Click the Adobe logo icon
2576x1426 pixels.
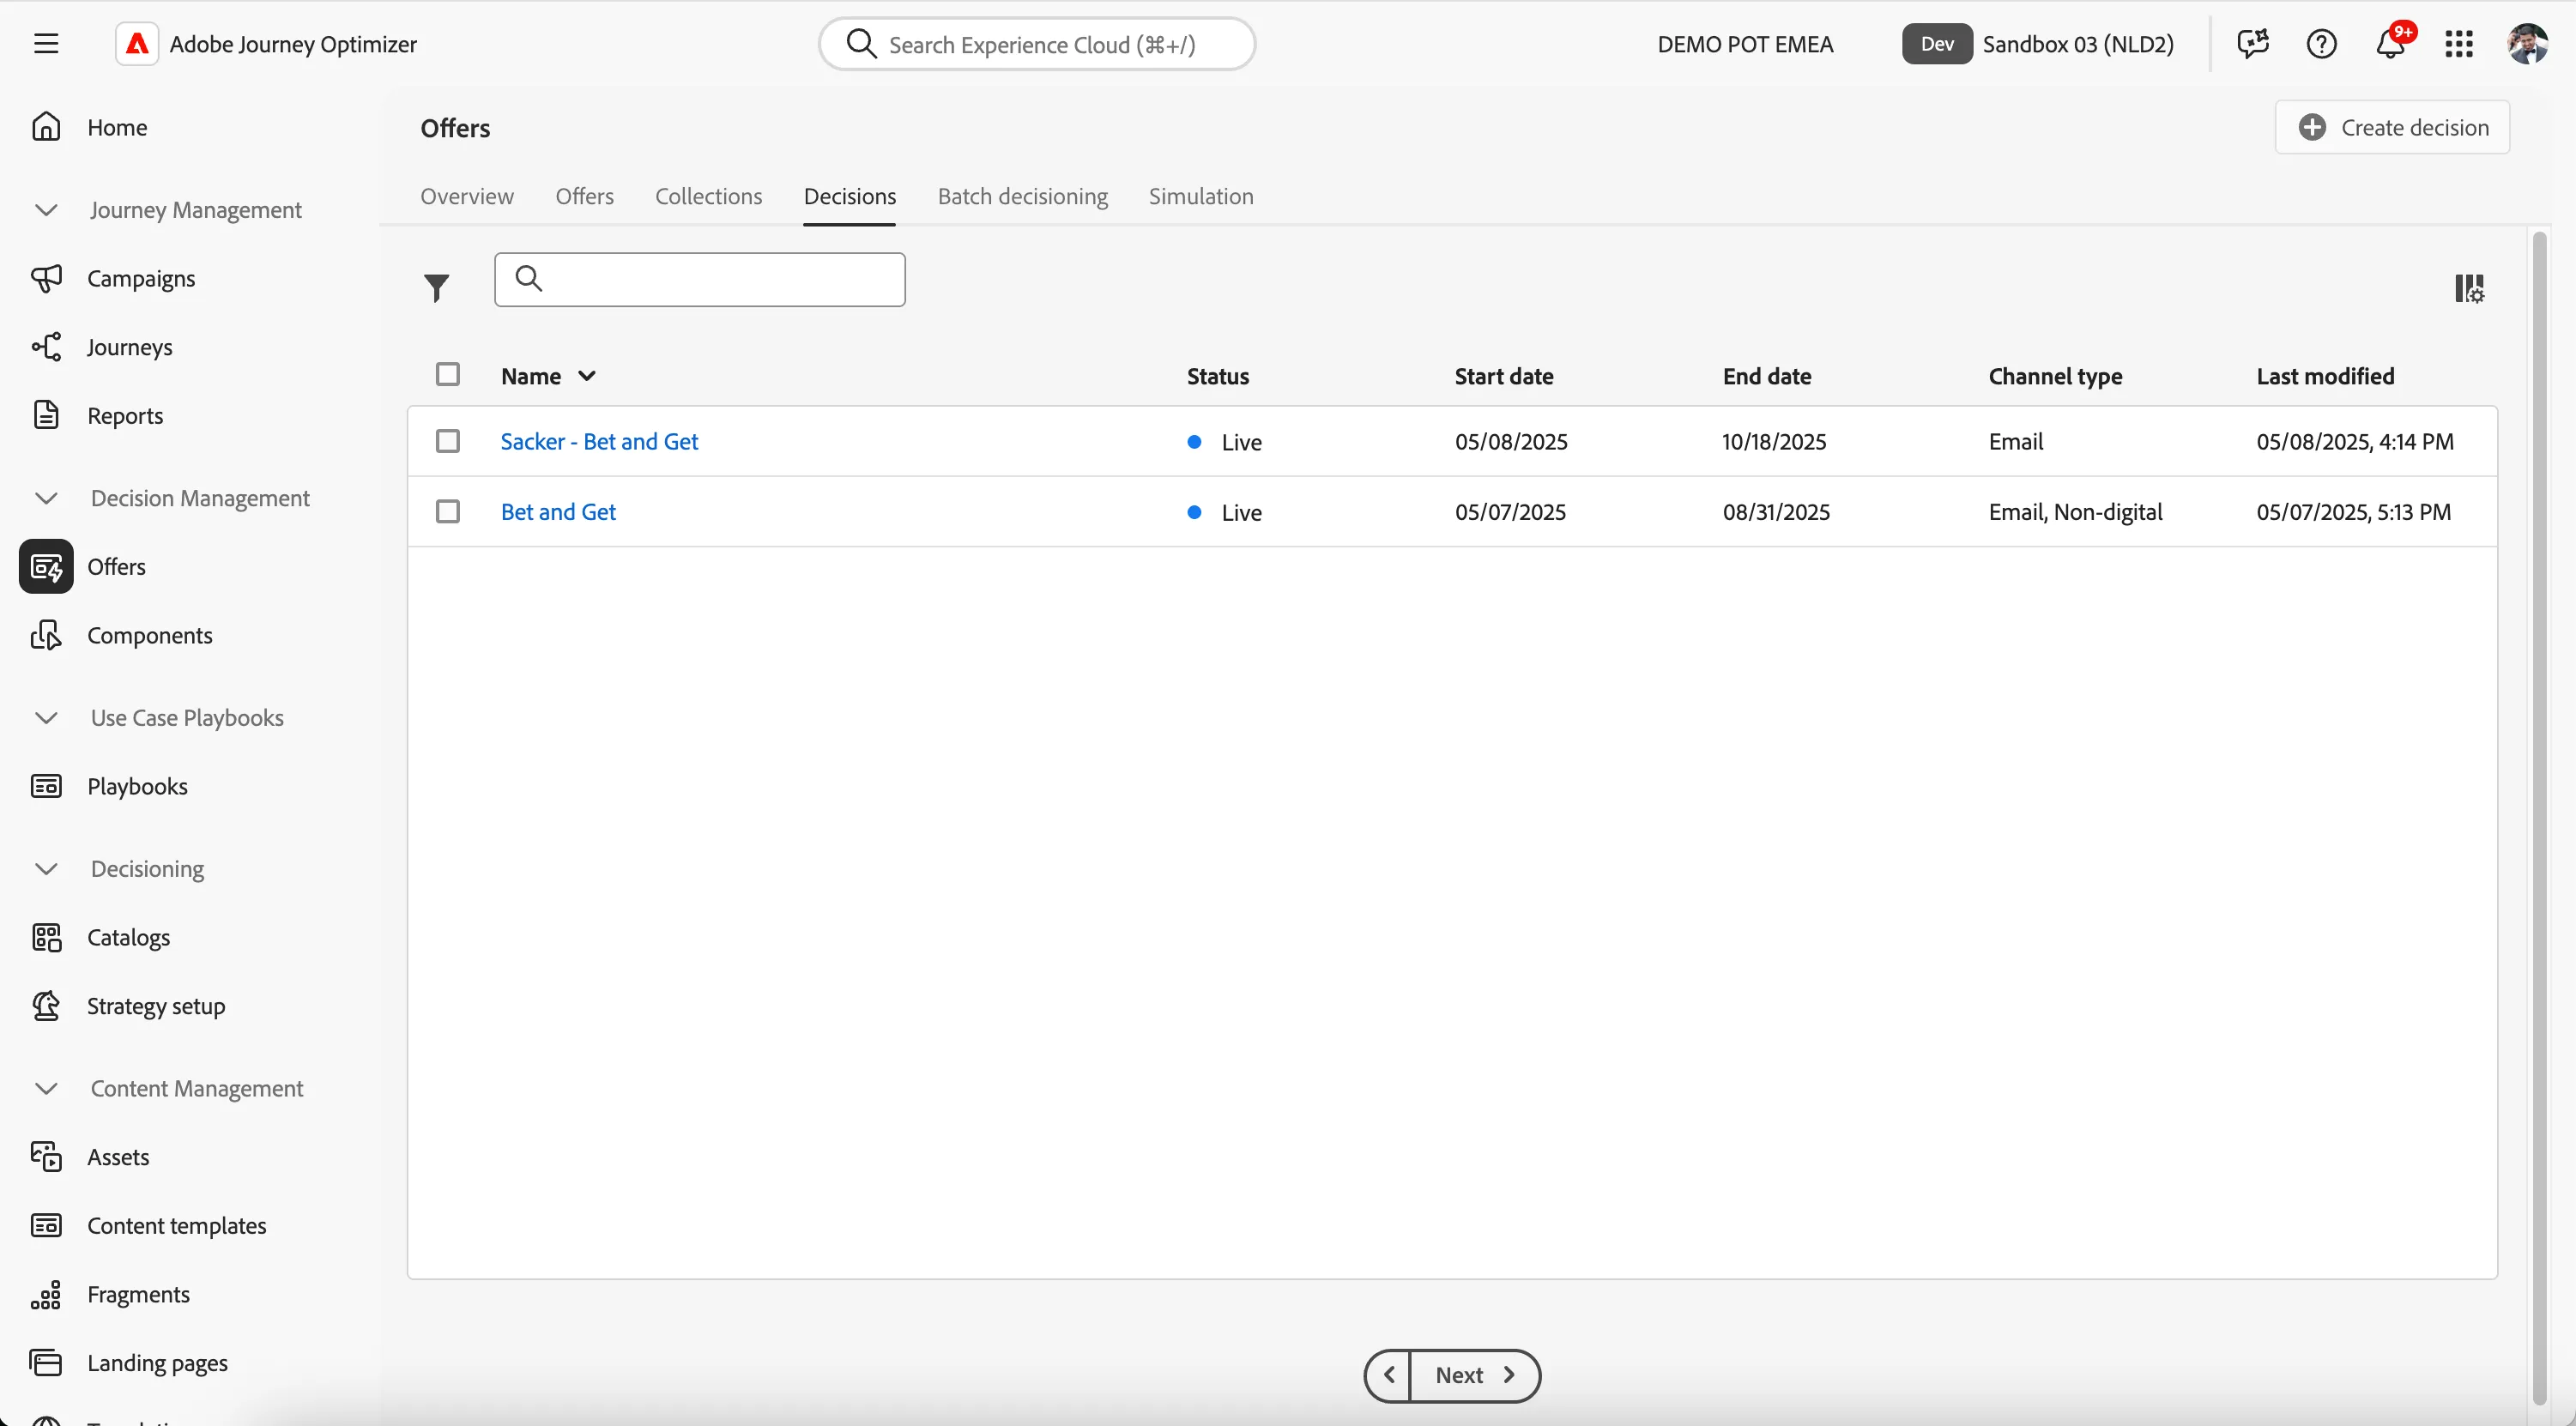point(137,44)
